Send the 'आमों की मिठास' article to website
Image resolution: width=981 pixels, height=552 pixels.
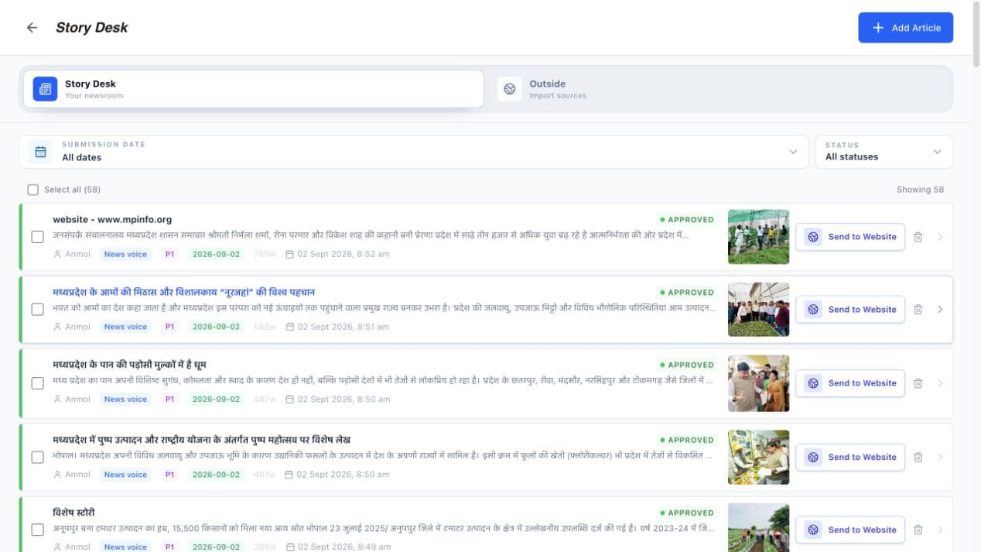[x=850, y=310]
